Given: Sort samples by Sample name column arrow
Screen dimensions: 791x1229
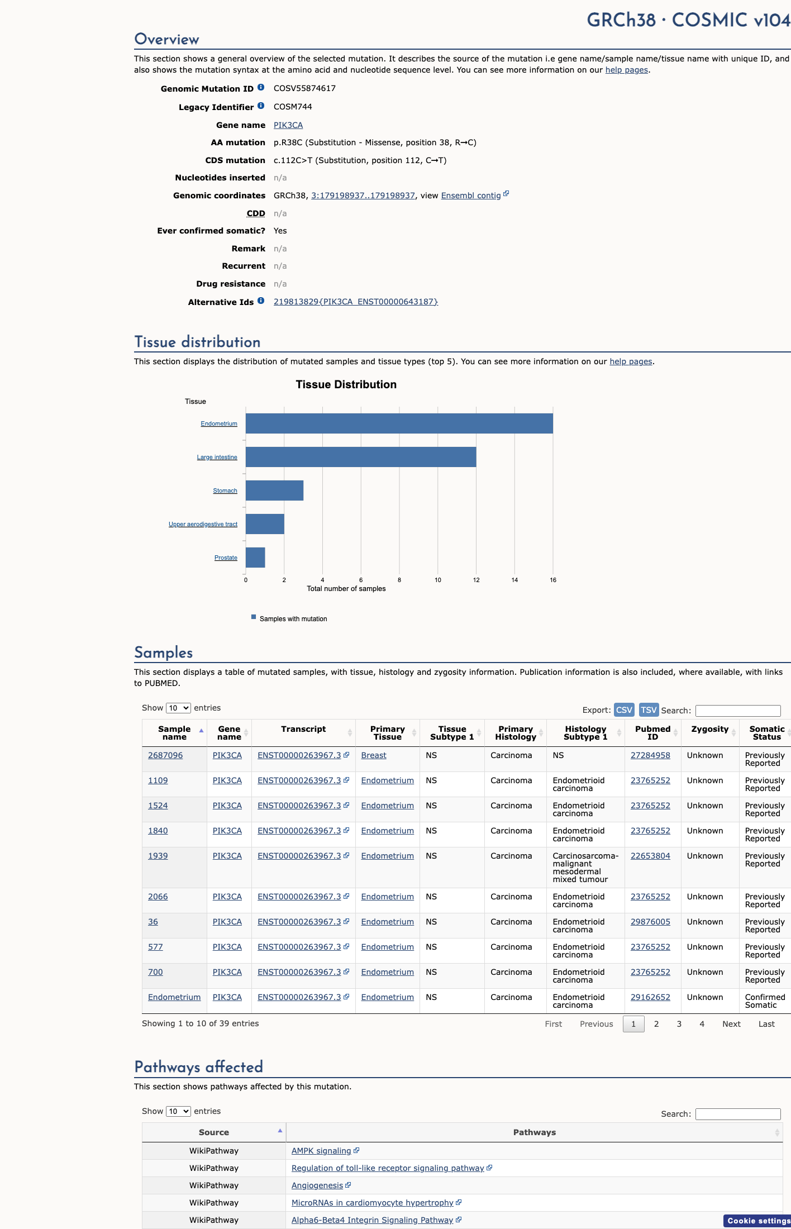Looking at the screenshot, I should 201,731.
